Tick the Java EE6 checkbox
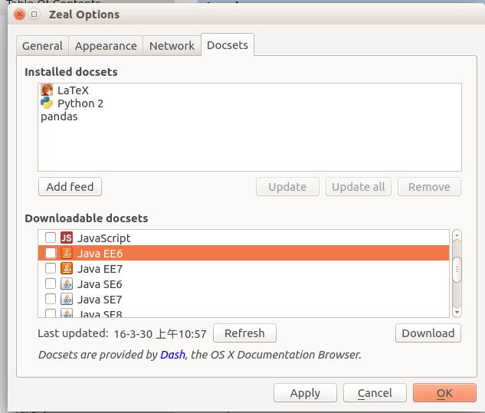This screenshot has height=413, width=485. click(51, 253)
